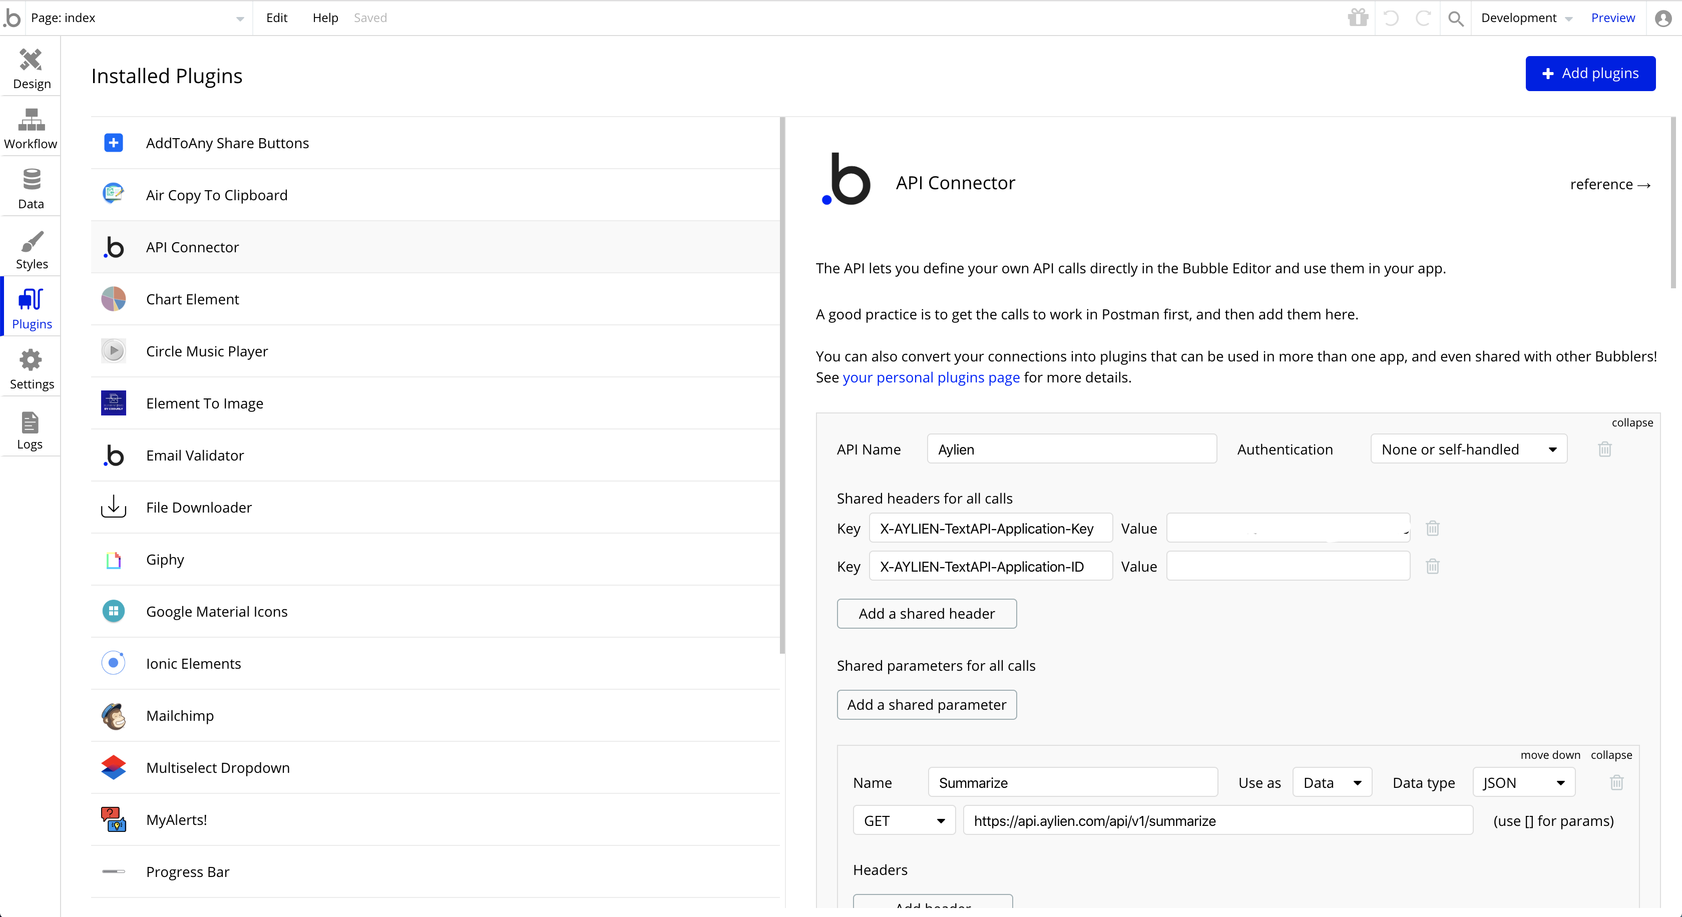
Task: Open the Data type JSON dropdown
Action: tap(1524, 782)
